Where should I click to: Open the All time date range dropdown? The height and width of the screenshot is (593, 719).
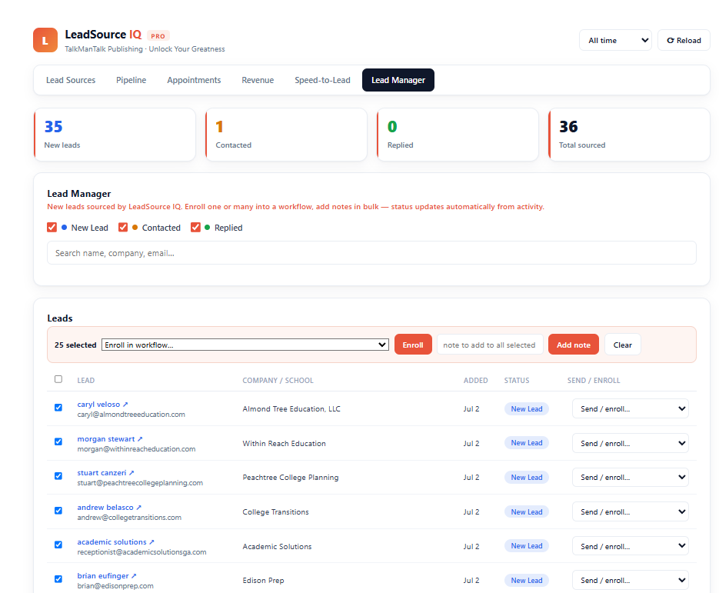tap(615, 40)
